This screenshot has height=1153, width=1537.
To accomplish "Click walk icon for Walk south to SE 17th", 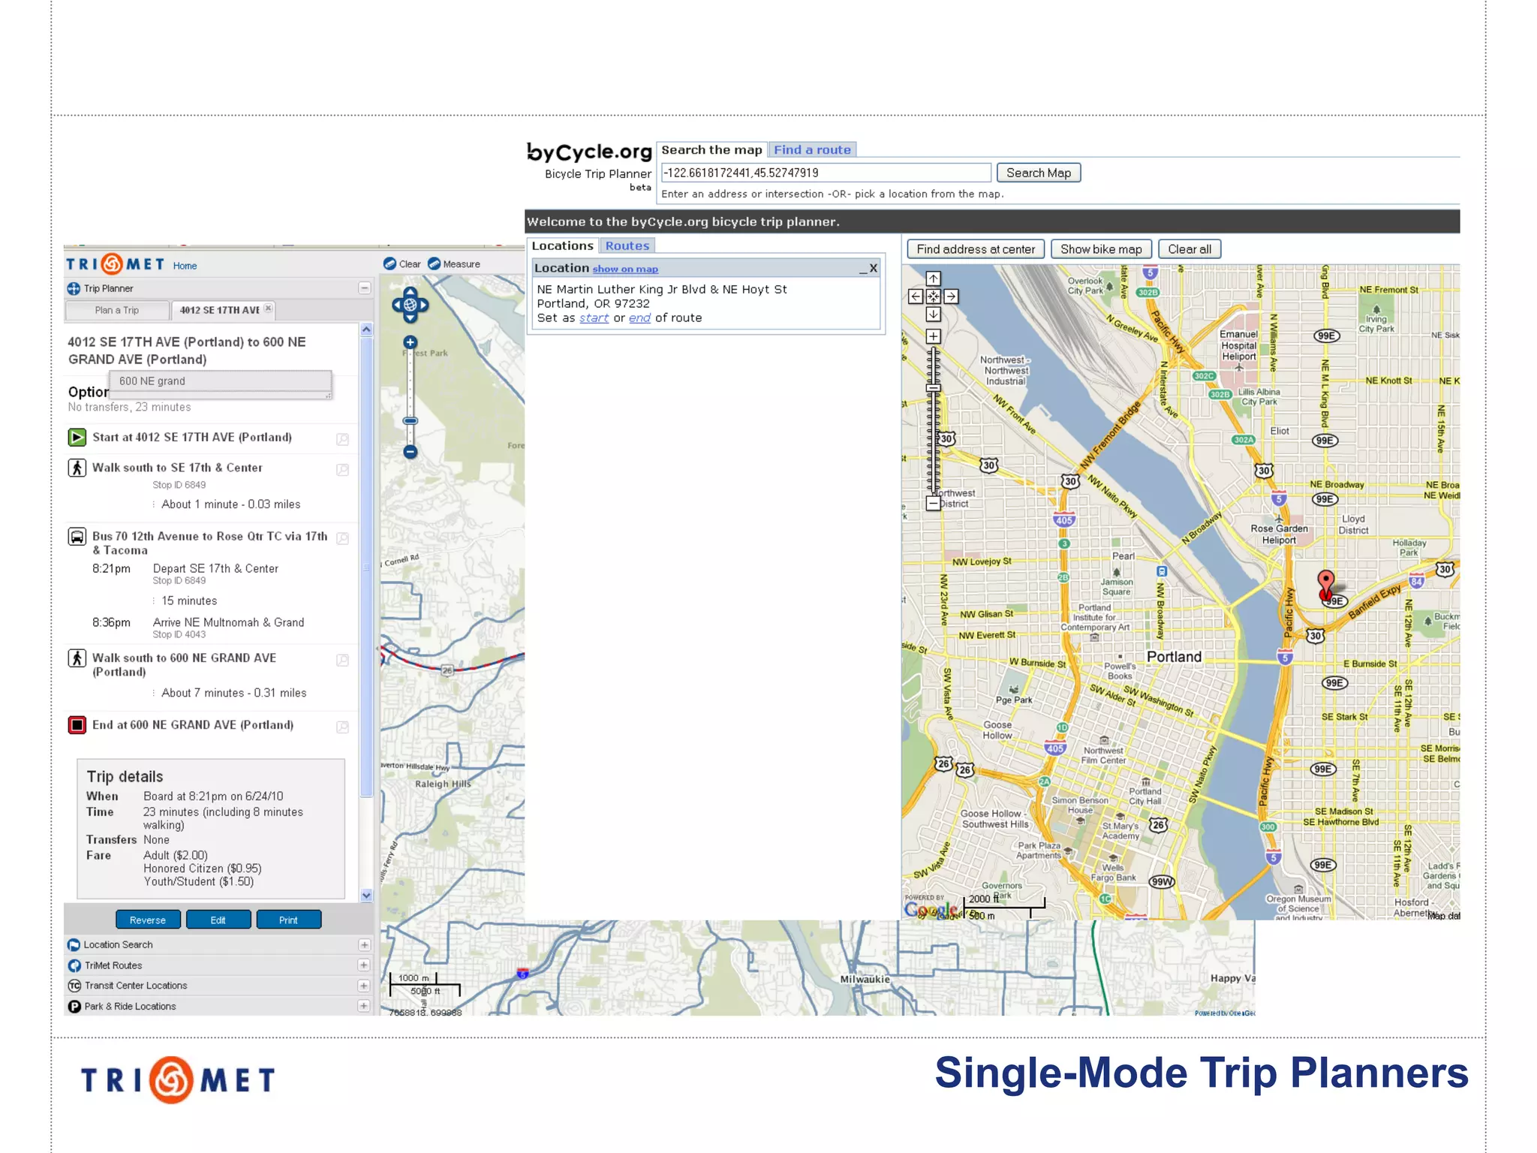I will pos(77,468).
